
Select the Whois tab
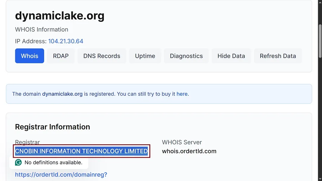click(30, 56)
